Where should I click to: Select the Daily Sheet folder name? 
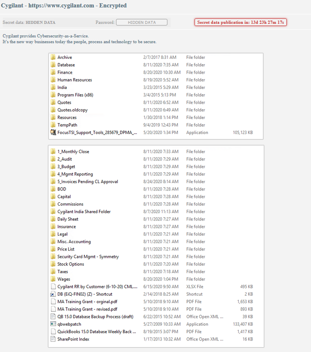(68, 219)
